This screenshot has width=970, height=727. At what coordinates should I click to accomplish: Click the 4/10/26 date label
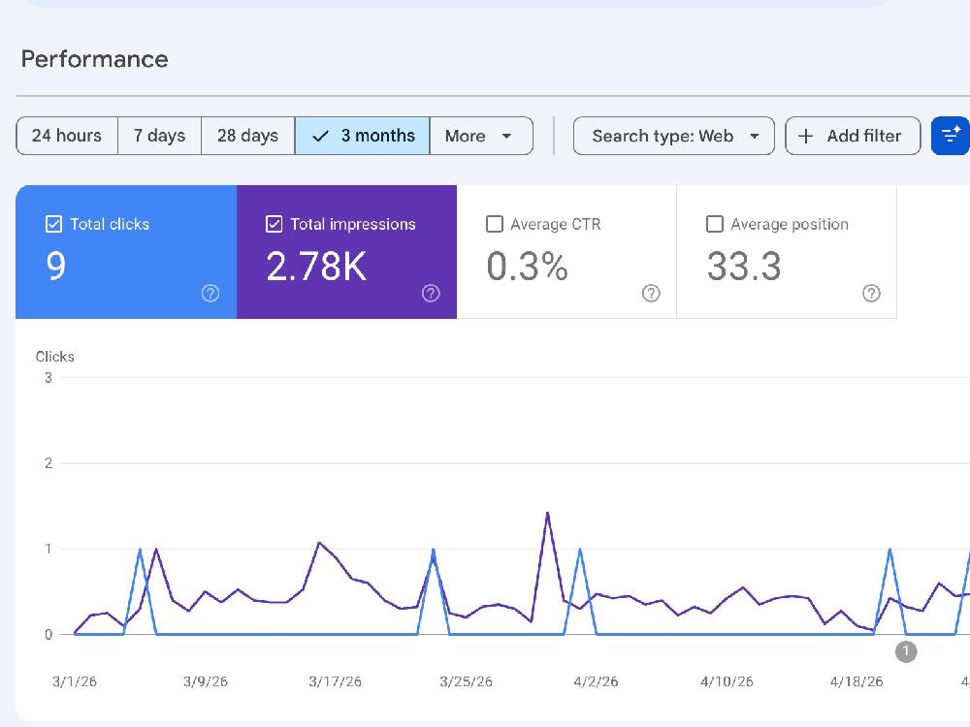pos(727,681)
